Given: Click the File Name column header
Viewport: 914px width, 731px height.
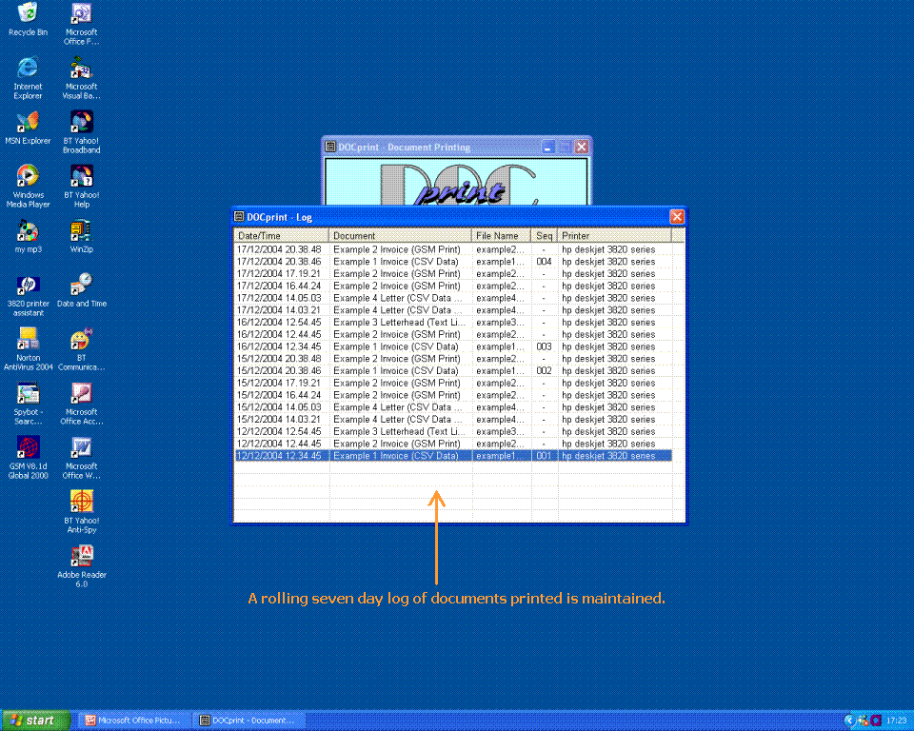Looking at the screenshot, I should tap(502, 235).
